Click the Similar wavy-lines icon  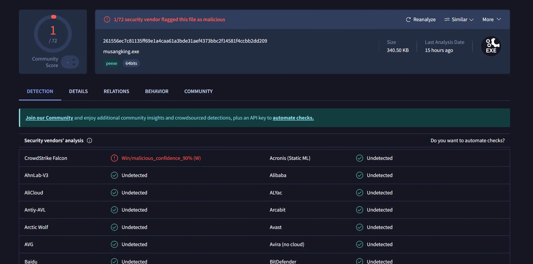pos(447,19)
